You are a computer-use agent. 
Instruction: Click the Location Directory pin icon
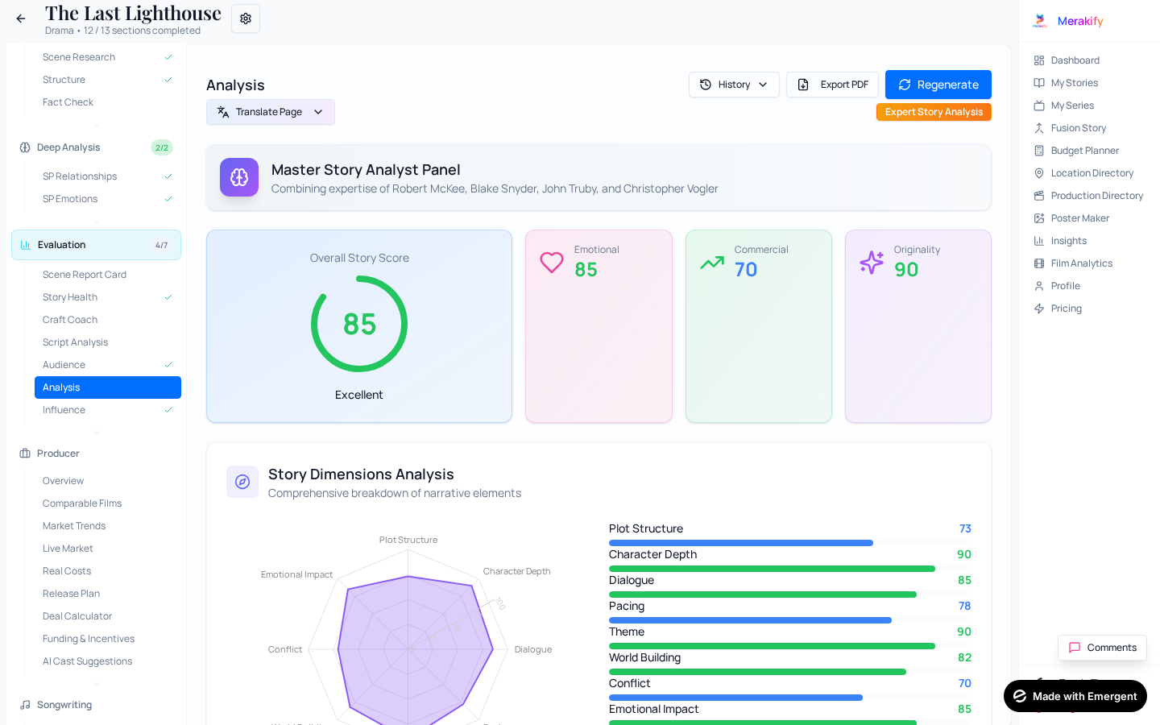tap(1039, 173)
